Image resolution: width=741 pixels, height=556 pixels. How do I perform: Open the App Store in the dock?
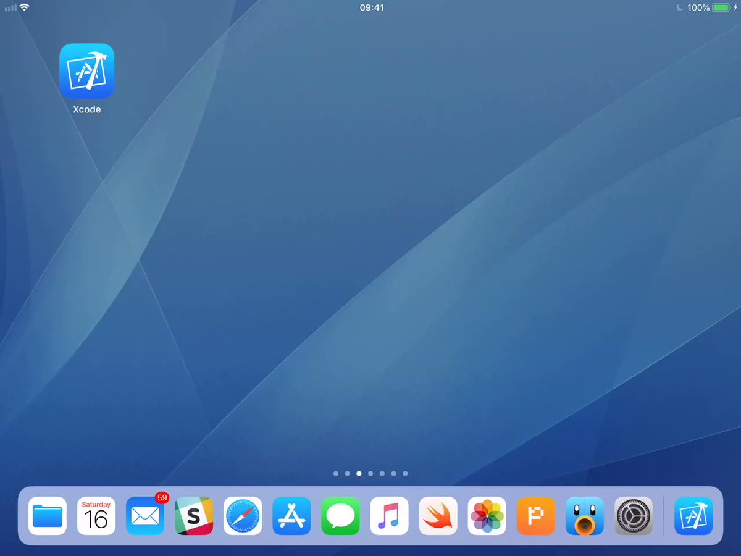coord(291,516)
